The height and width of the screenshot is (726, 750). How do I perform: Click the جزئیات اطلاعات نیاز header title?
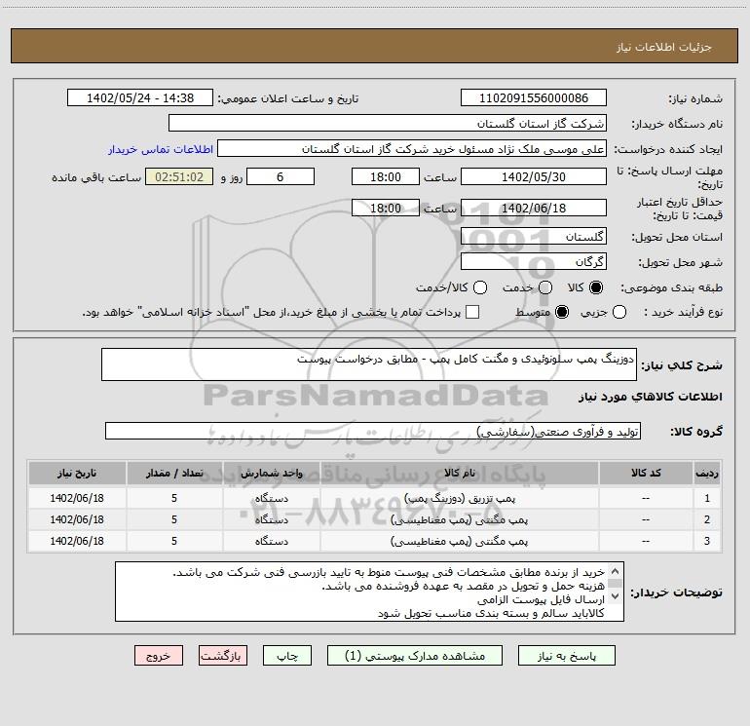663,47
